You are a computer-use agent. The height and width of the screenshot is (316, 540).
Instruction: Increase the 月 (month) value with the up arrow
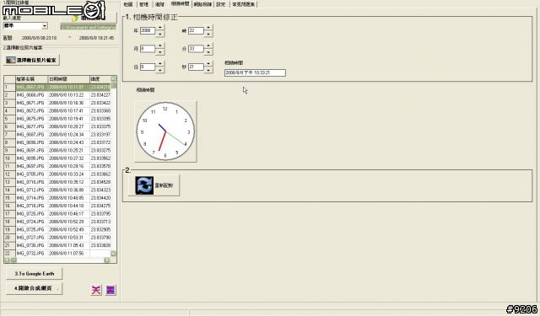[x=160, y=46]
